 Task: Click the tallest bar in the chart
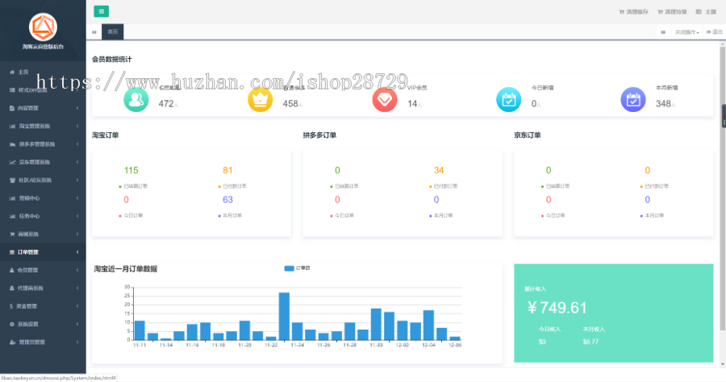click(x=284, y=317)
